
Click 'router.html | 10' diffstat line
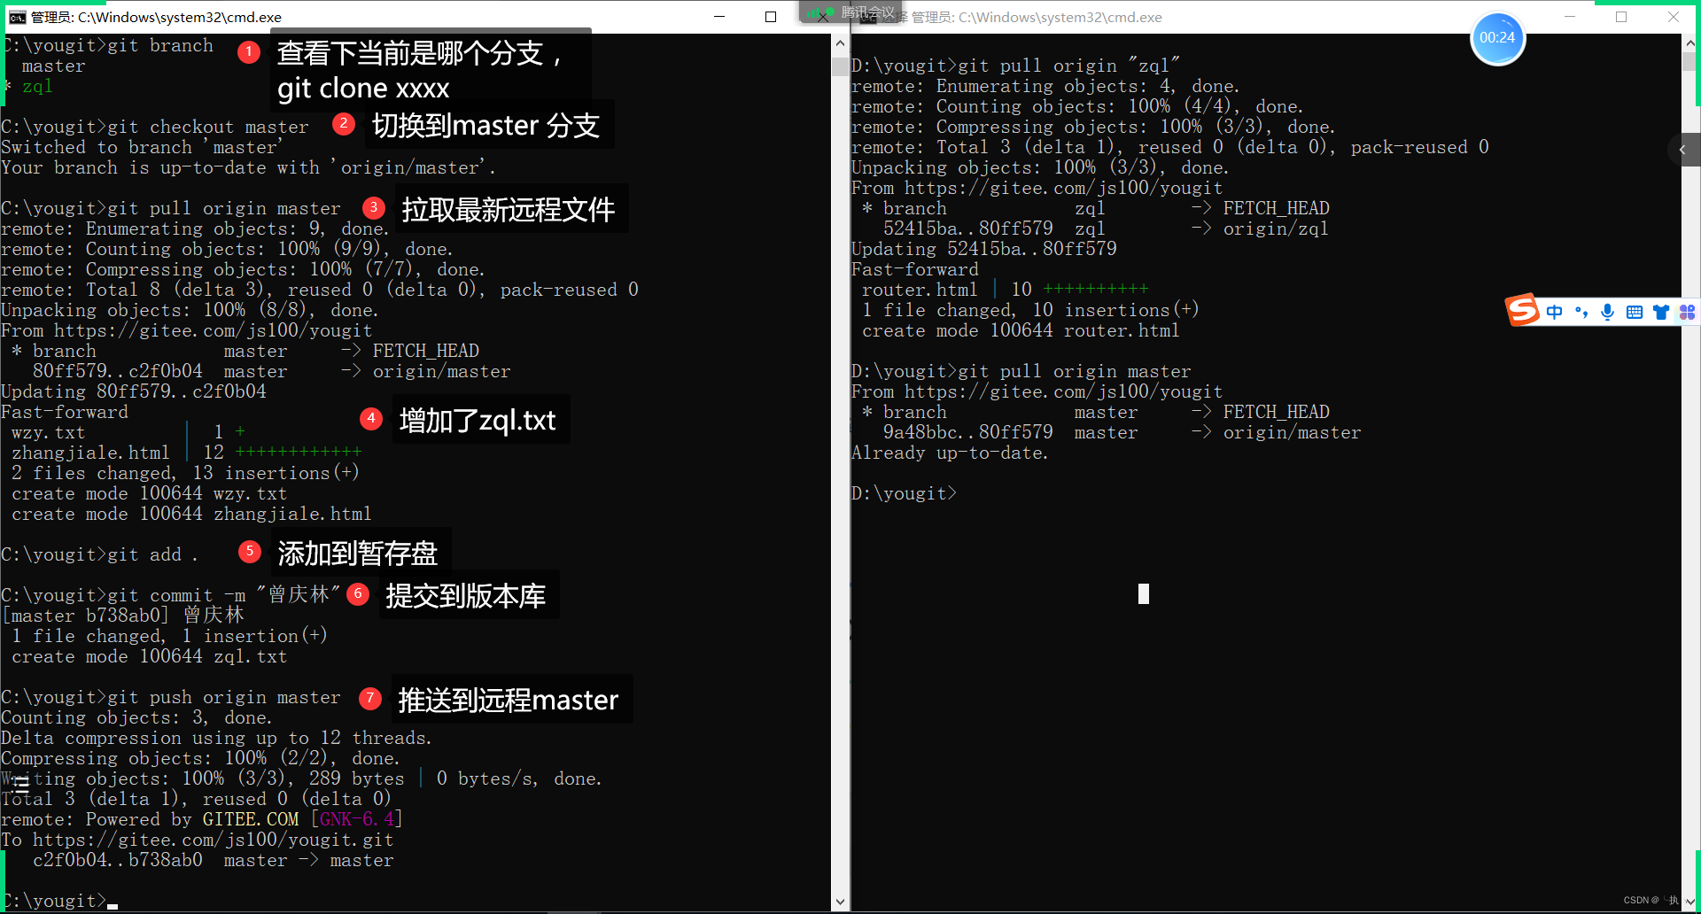[x=1005, y=290]
